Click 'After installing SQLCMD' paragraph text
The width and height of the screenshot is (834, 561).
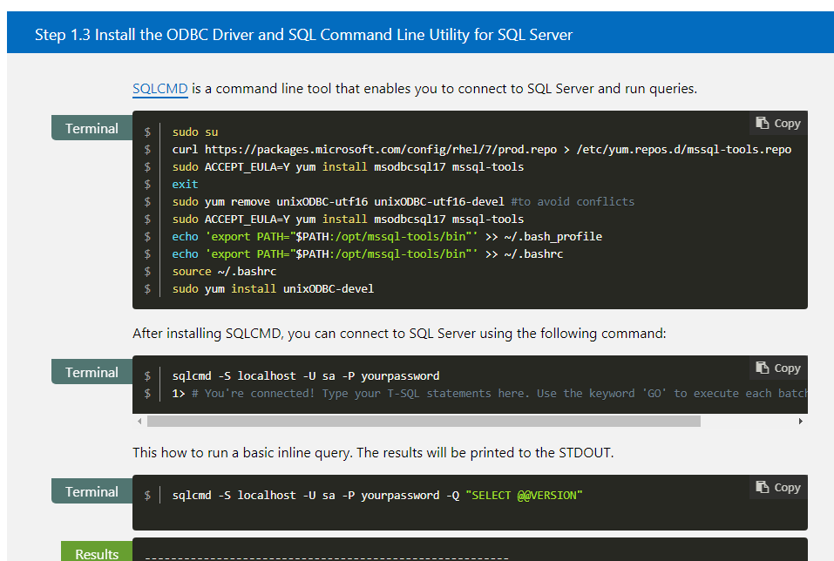tap(399, 334)
